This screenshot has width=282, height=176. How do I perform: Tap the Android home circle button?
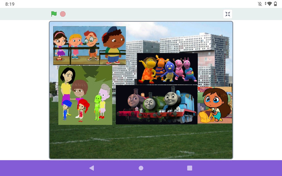click(x=141, y=168)
